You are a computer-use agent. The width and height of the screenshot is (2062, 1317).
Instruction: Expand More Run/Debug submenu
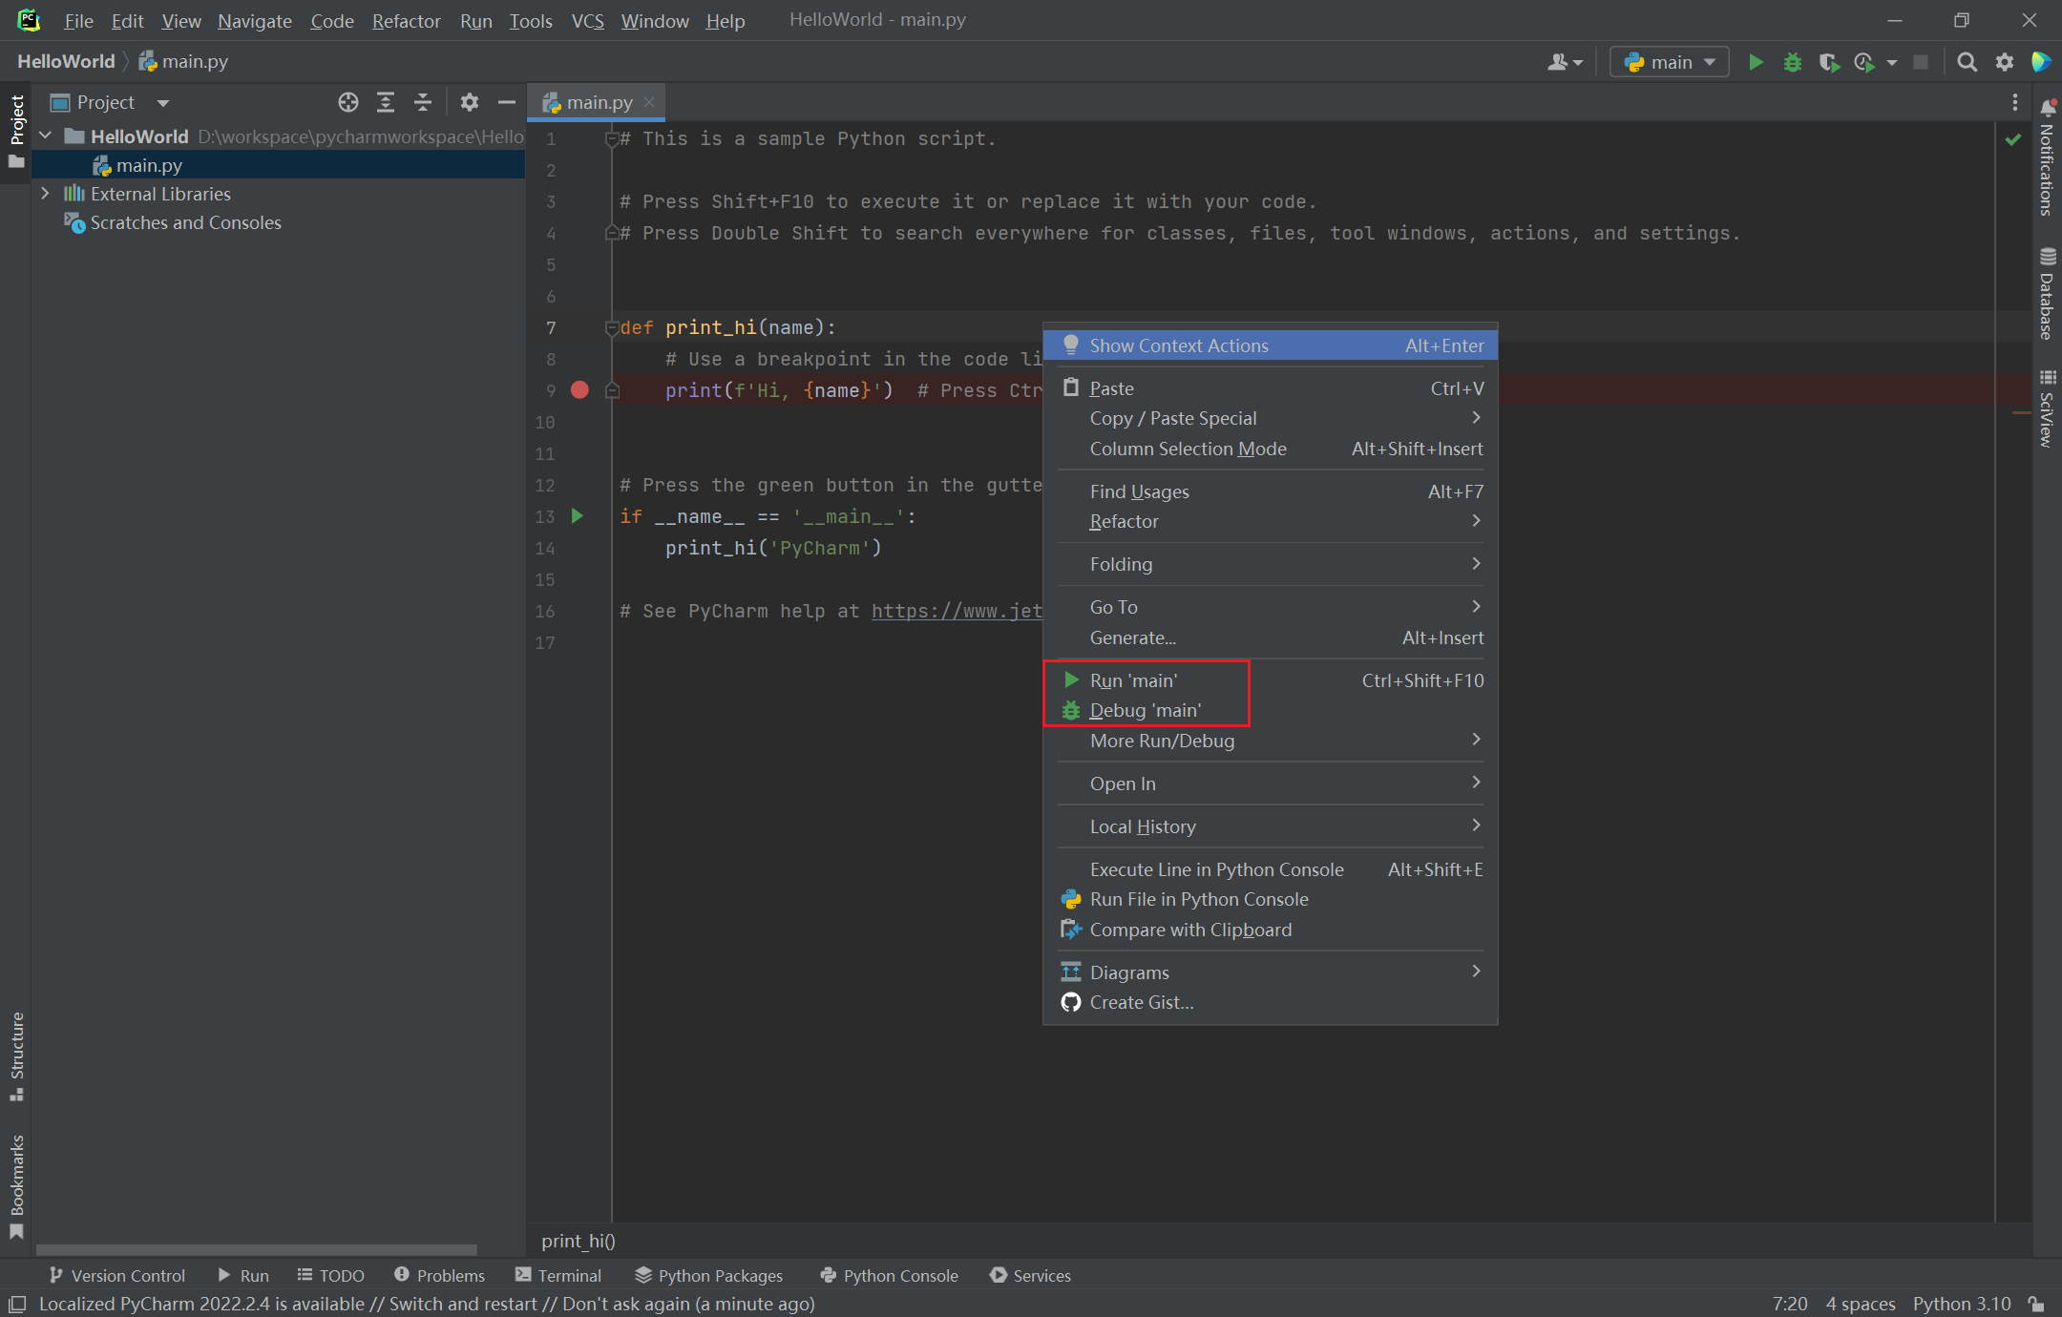(x=1271, y=741)
